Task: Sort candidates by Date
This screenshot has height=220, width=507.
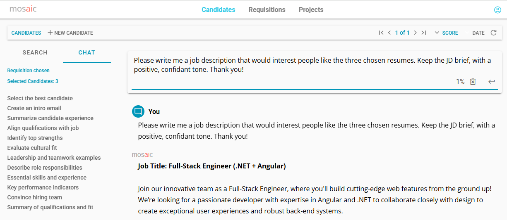Action: coord(478,33)
